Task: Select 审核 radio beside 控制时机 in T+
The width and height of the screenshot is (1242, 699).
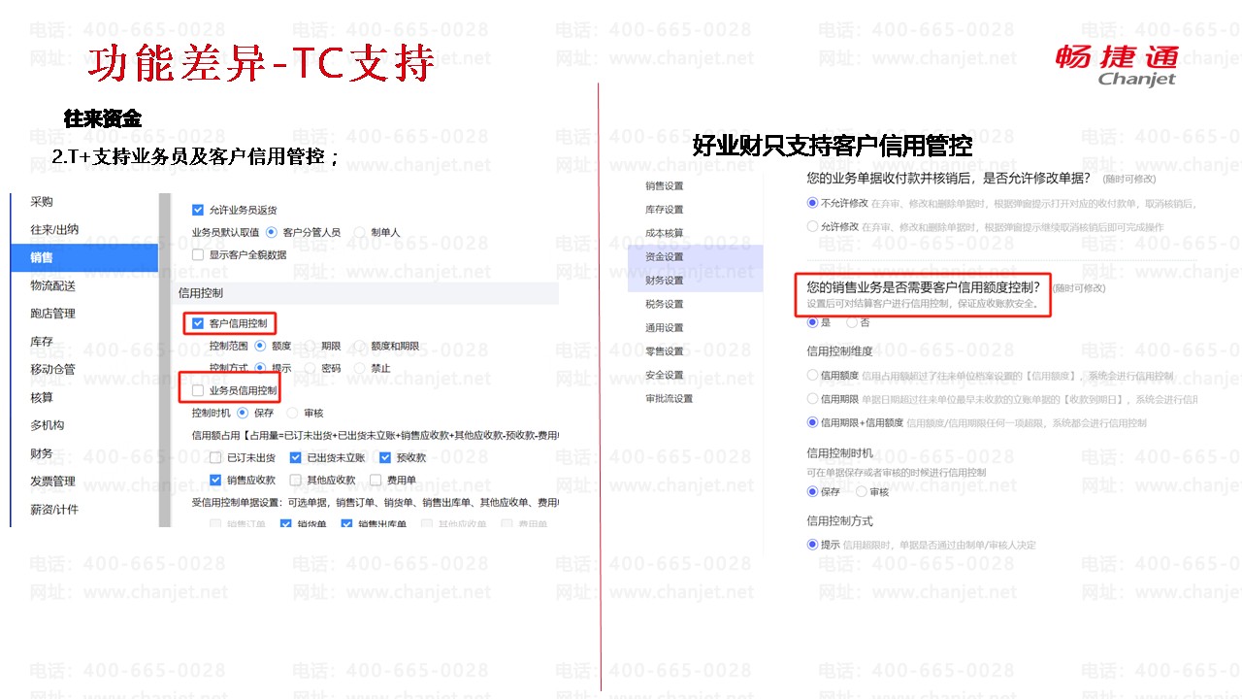Action: tap(293, 413)
